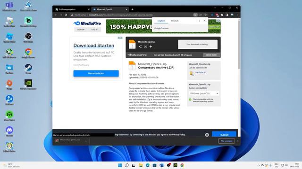302x169 pixels.
Task: Click the Alle anzeigen downloads button
Action: pos(226,141)
